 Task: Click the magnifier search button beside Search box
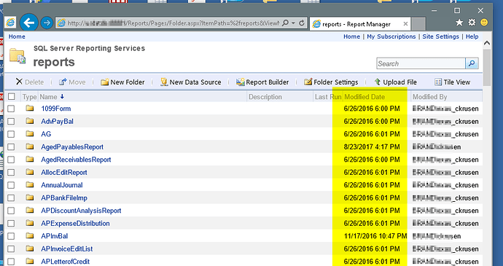(x=472, y=63)
